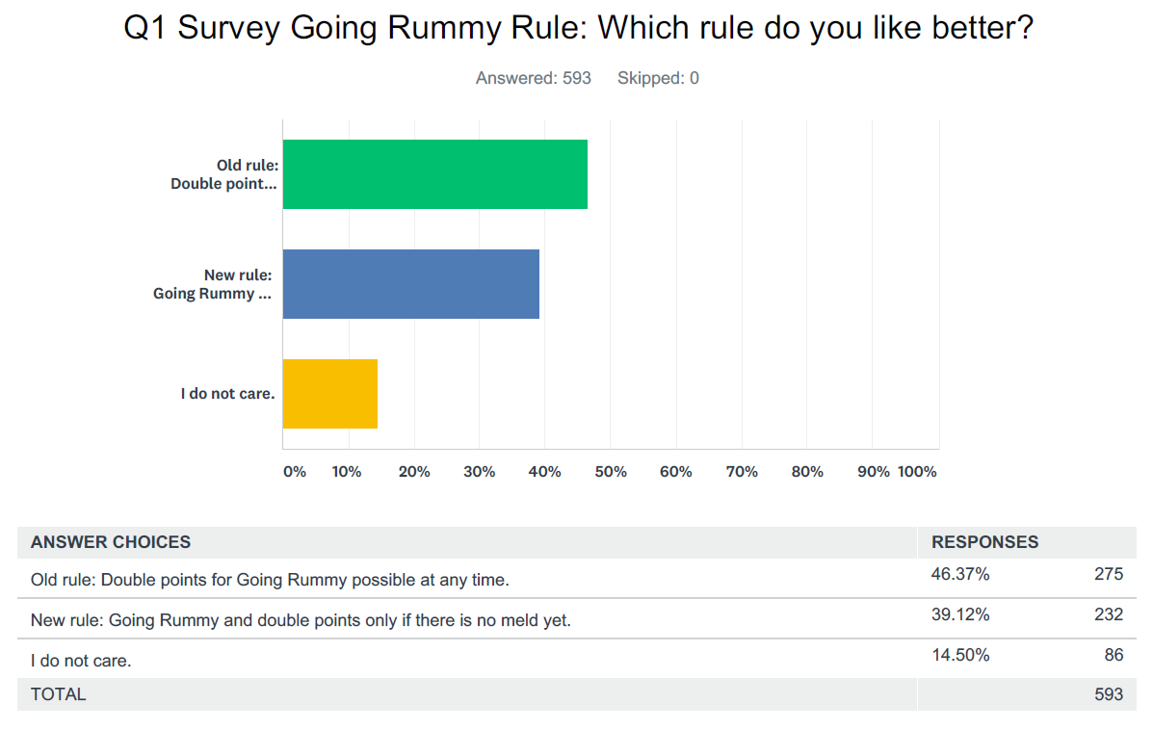Click the 'I do not care.' chart label

point(228,393)
